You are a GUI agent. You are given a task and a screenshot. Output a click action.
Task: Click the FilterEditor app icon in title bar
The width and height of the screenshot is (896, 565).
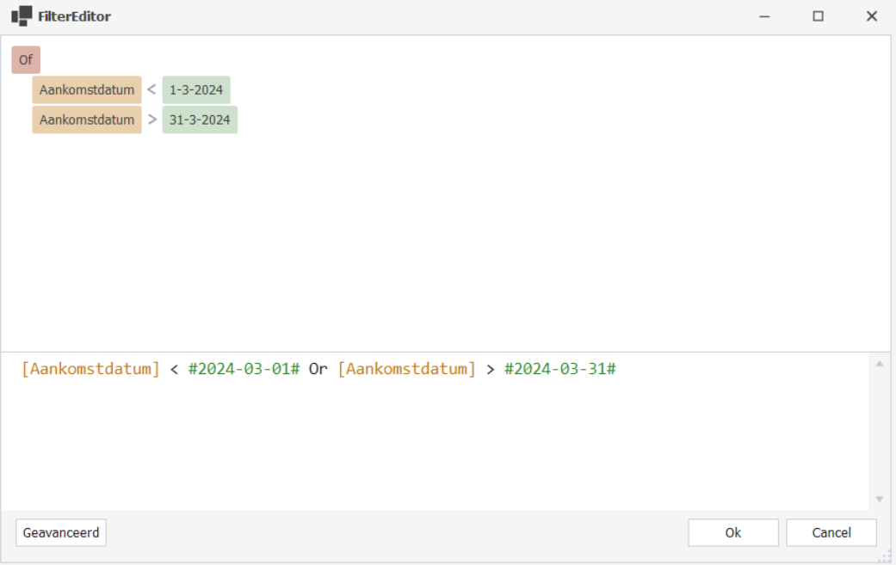22,16
